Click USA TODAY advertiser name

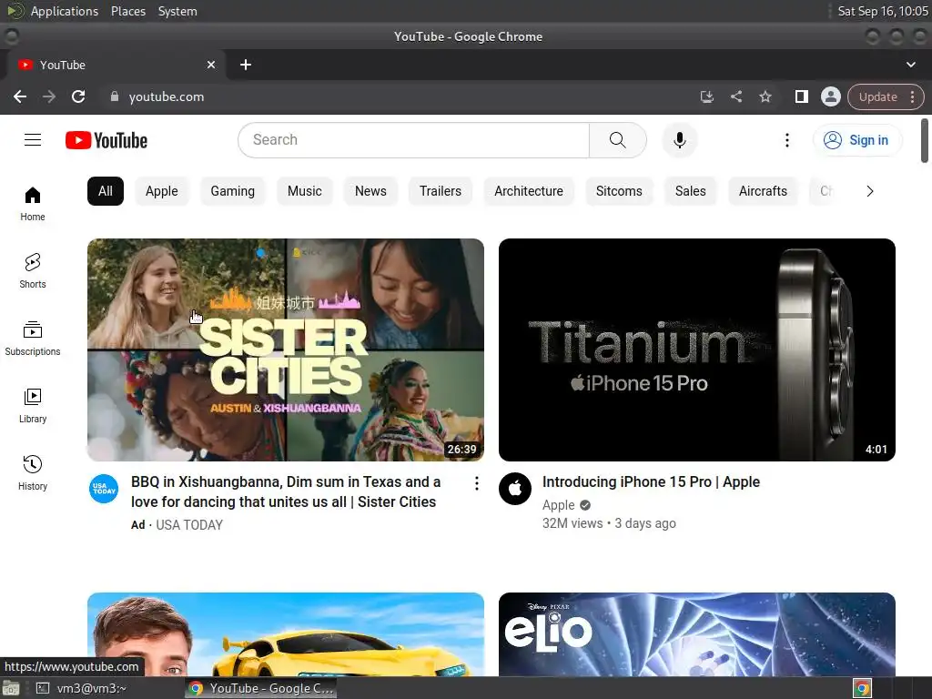pos(189,525)
